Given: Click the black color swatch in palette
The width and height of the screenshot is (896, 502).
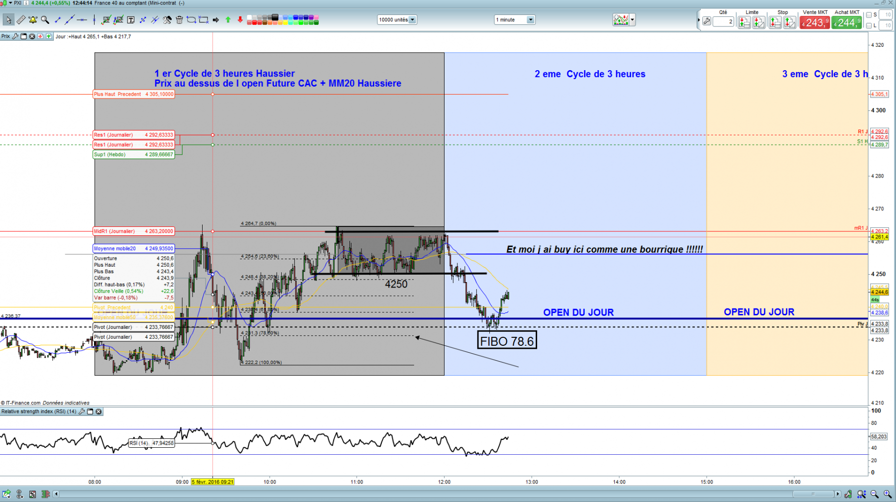Looking at the screenshot, I should coord(276,17).
